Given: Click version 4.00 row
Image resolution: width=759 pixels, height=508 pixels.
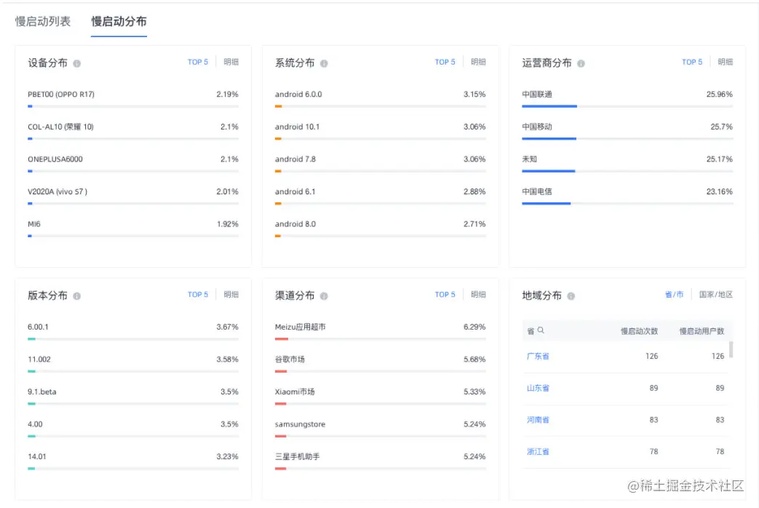Looking at the screenshot, I should pos(133,429).
